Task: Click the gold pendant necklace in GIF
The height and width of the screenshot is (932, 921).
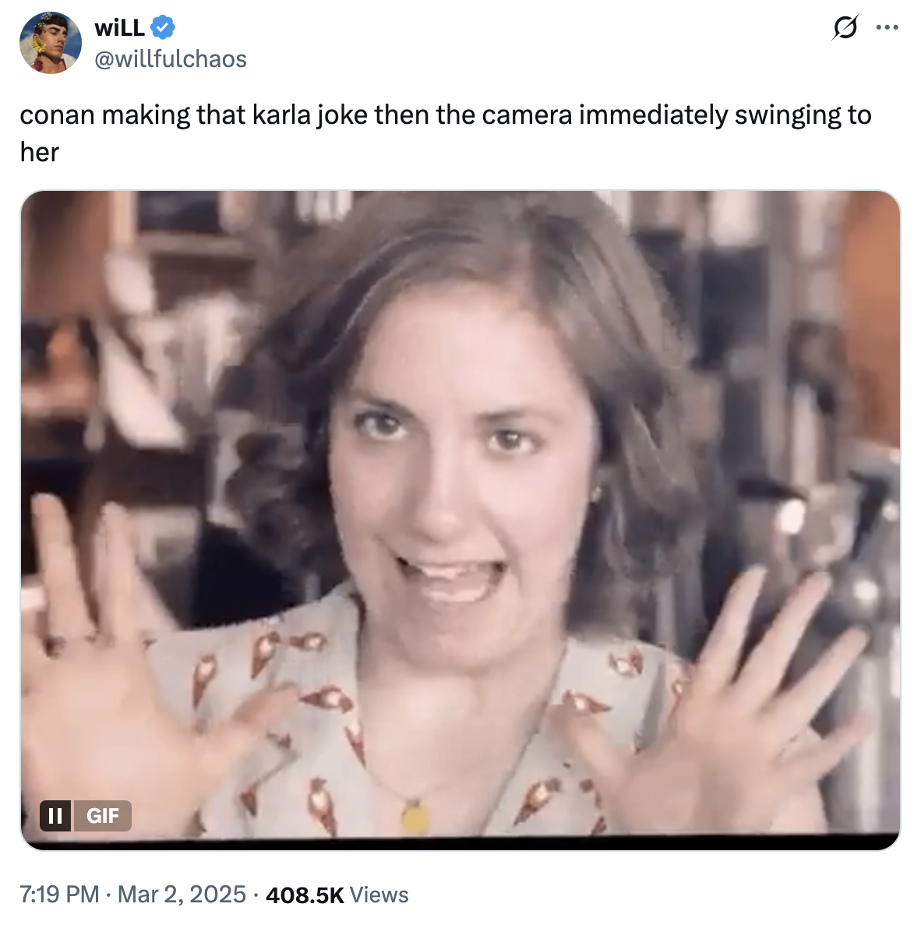Action: 415,817
